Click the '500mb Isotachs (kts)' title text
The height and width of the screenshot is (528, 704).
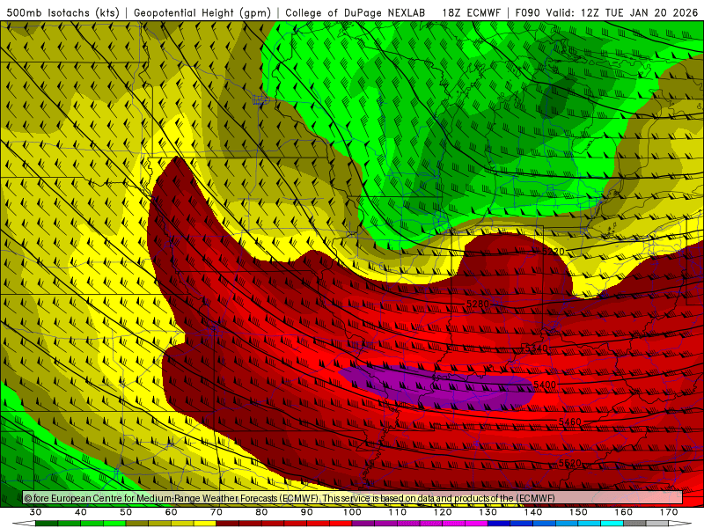pos(63,12)
